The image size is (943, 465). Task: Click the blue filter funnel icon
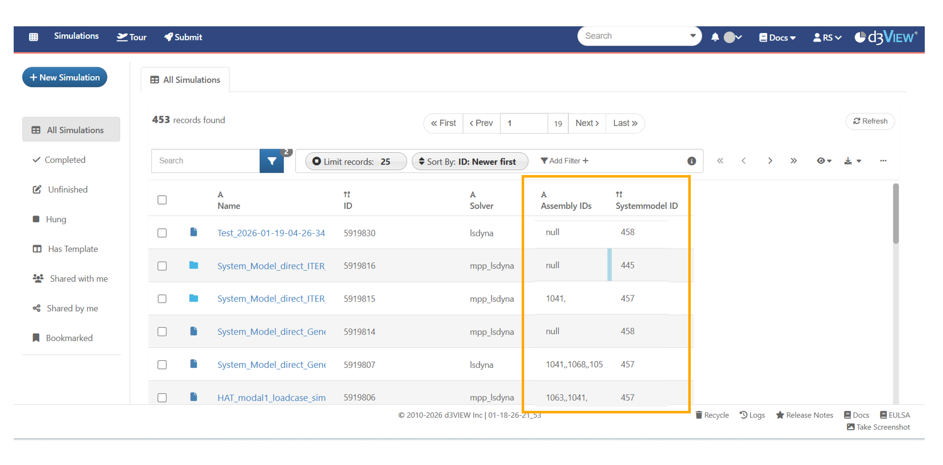(271, 161)
